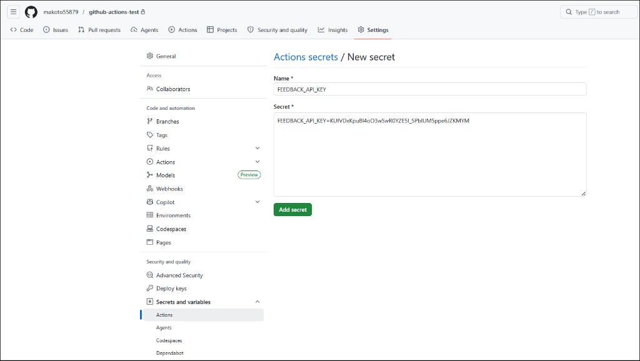This screenshot has width=640, height=361.
Task: Click the Codespaces icon in settings sidebar
Action: coord(150,229)
